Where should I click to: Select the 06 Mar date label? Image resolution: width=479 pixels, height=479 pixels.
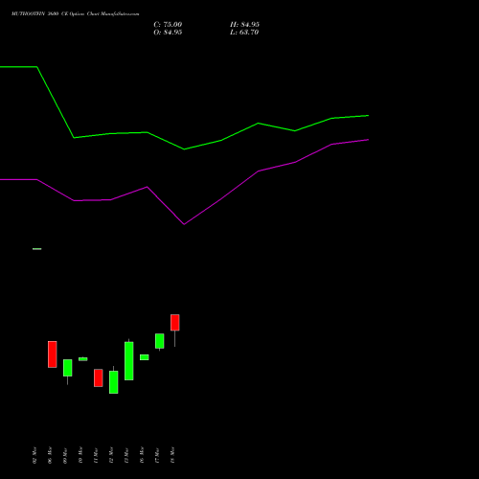tap(50, 455)
